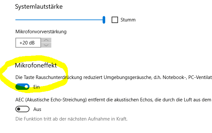Decrease microphone boost with down arrow
The width and height of the screenshot is (212, 133).
coord(46,45)
